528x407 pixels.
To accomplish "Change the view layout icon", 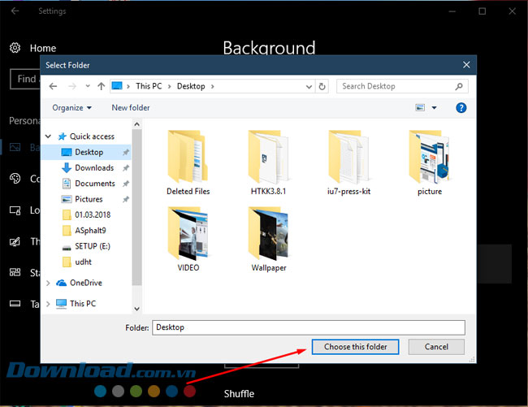I will 420,108.
